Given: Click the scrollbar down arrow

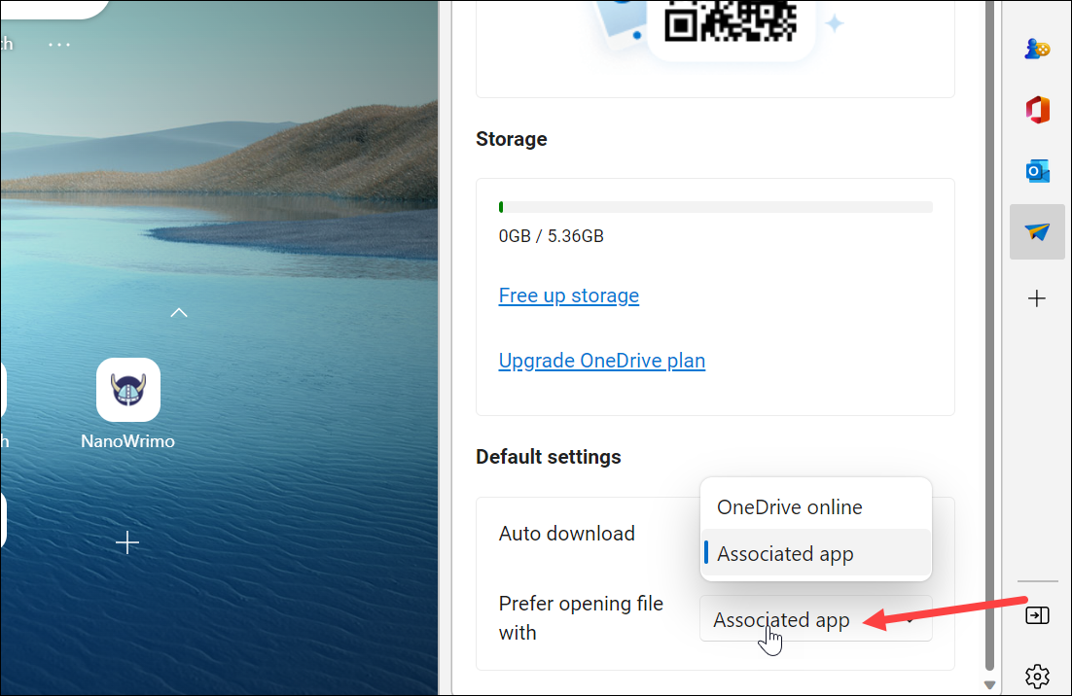Looking at the screenshot, I should 989,683.
